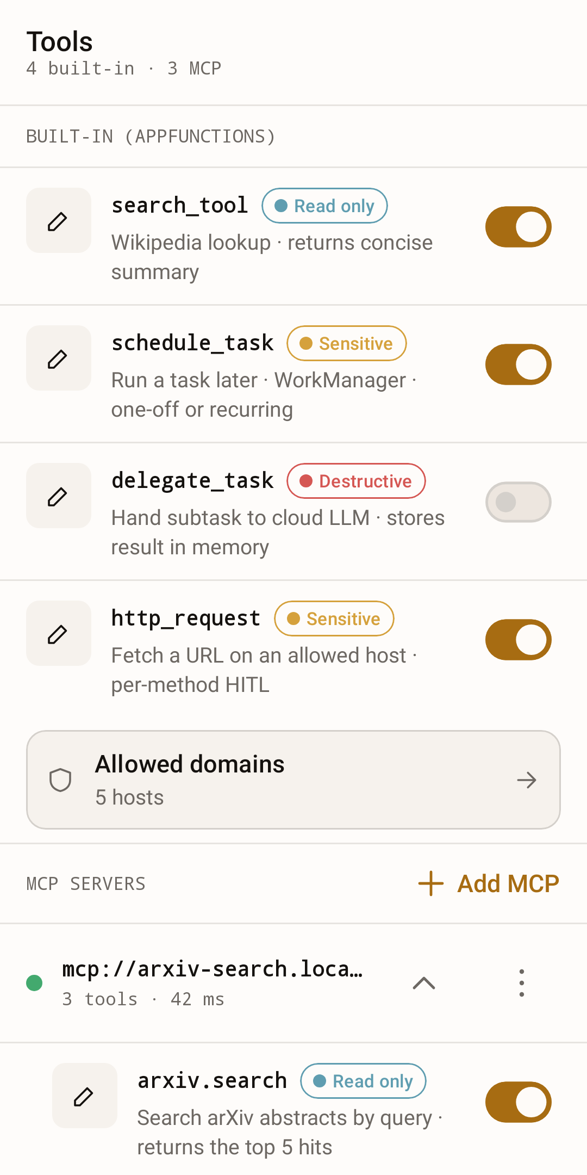This screenshot has width=587, height=1175.
Task: Collapse the arxiv-search server chevron
Action: [424, 983]
